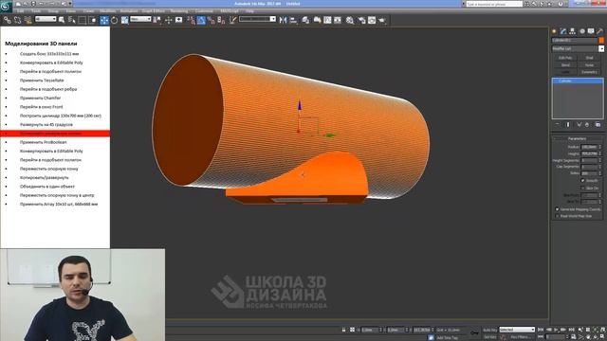Image resolution: width=607 pixels, height=341 pixels.
Task: Open the Modifiers menu
Action: pyautogui.click(x=107, y=11)
